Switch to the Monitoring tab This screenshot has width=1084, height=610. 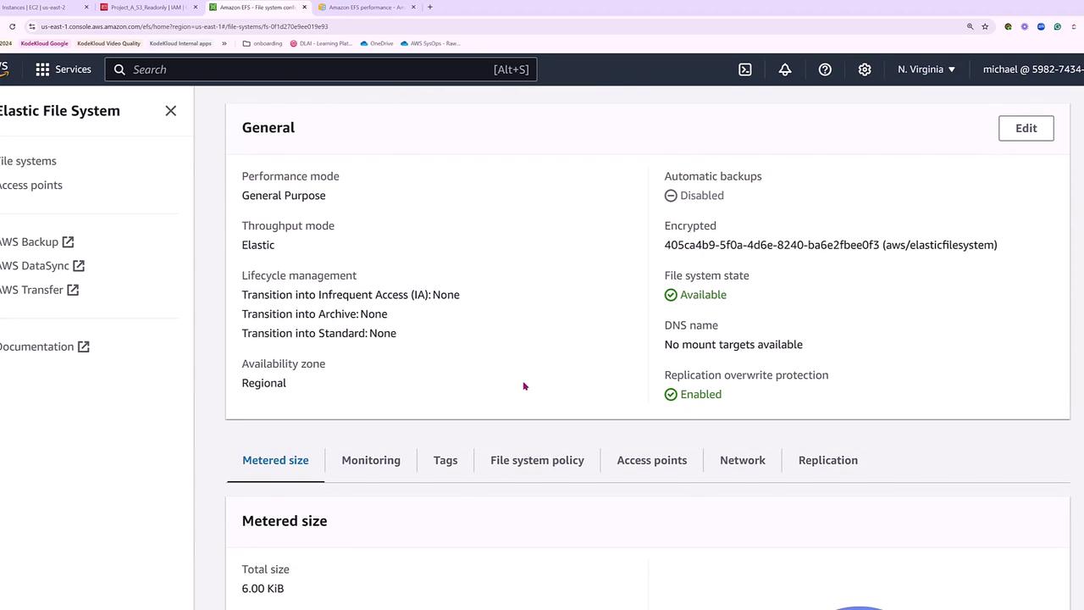pos(371,460)
